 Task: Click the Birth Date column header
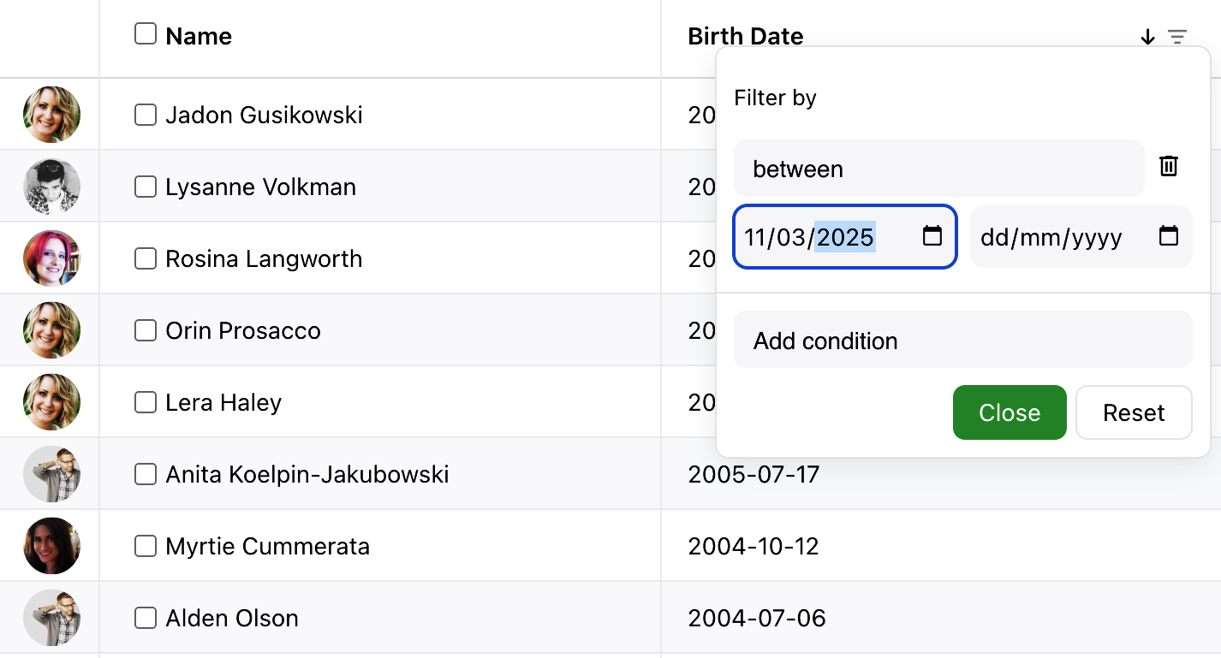(x=745, y=36)
